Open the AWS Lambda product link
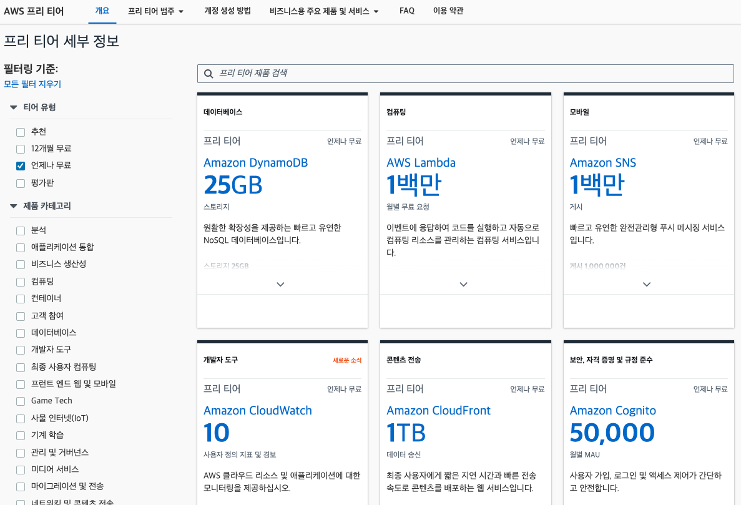This screenshot has width=741, height=505. coord(421,162)
